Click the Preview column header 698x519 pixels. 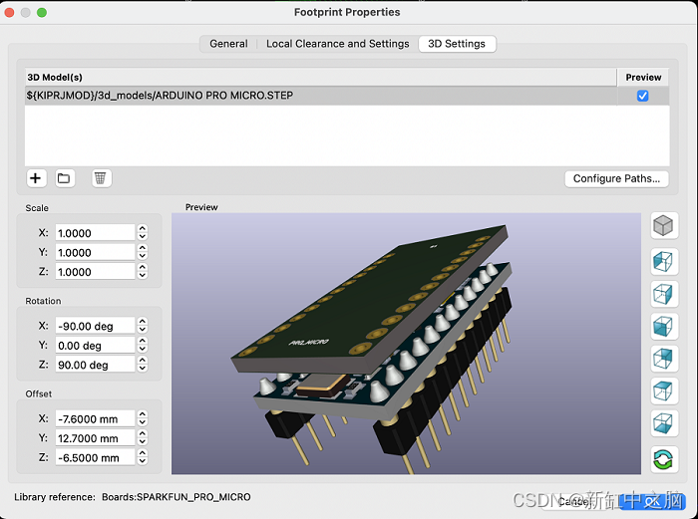(643, 78)
